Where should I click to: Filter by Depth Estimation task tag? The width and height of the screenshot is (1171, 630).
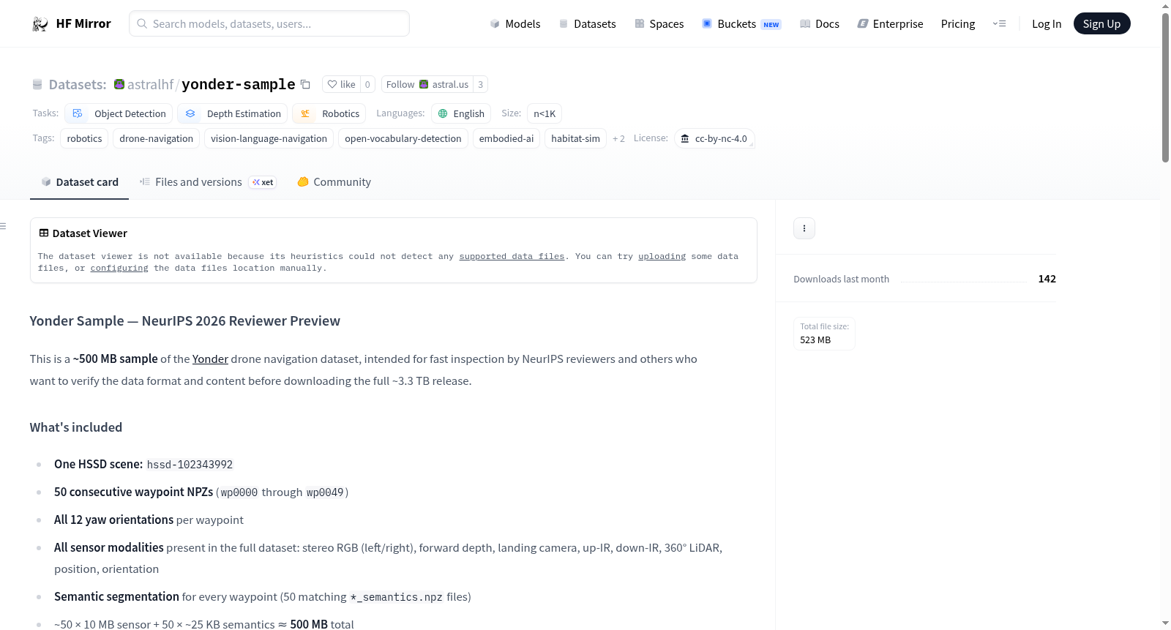click(232, 113)
